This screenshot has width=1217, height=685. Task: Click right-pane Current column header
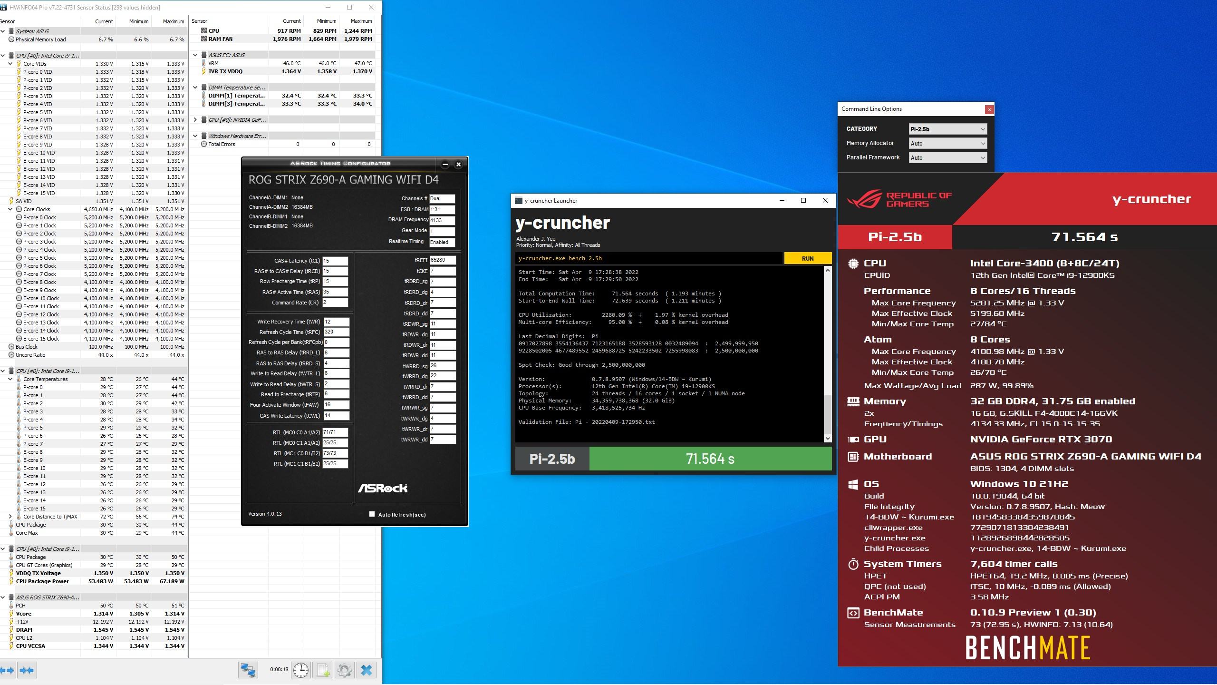point(286,21)
